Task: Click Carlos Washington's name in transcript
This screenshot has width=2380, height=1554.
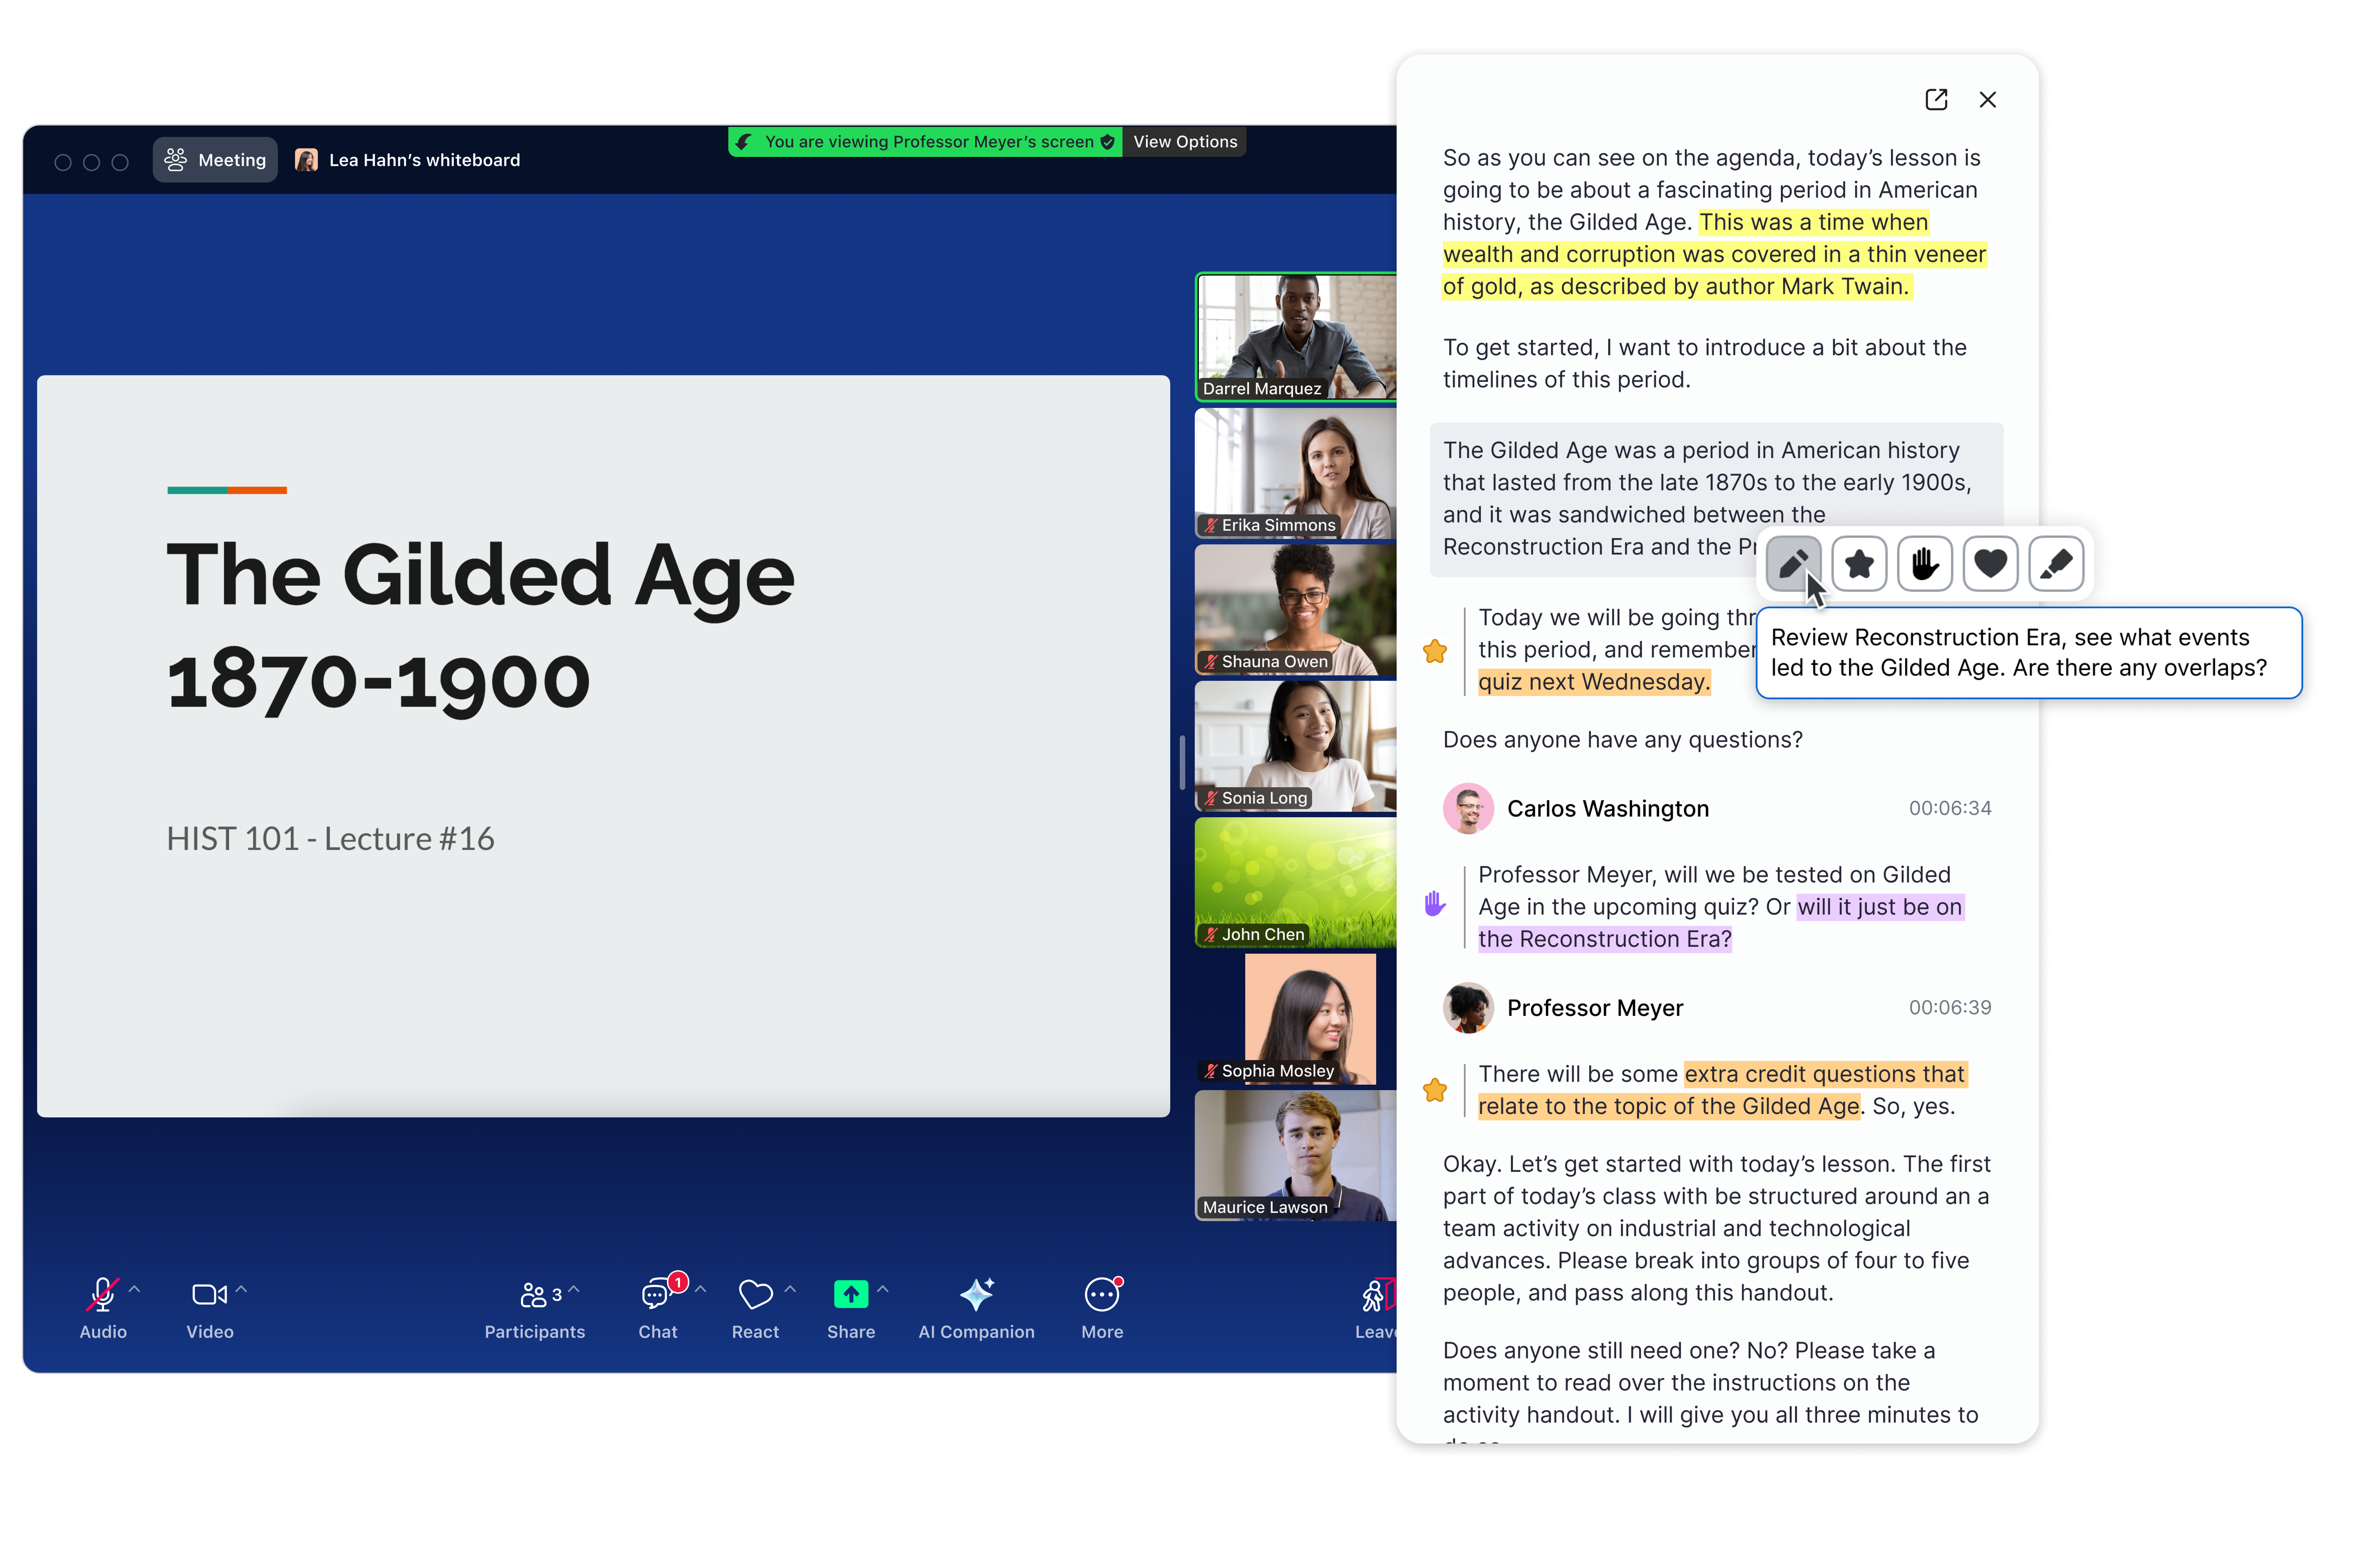Action: click(x=1608, y=808)
